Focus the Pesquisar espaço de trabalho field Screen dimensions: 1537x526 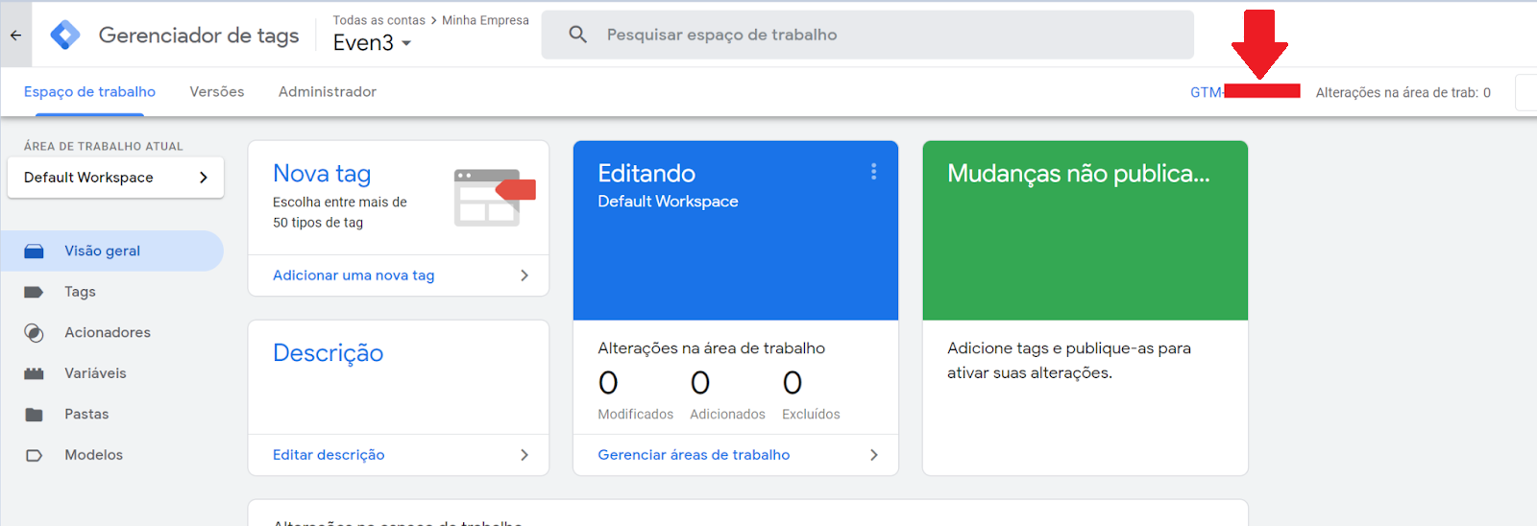[867, 35]
